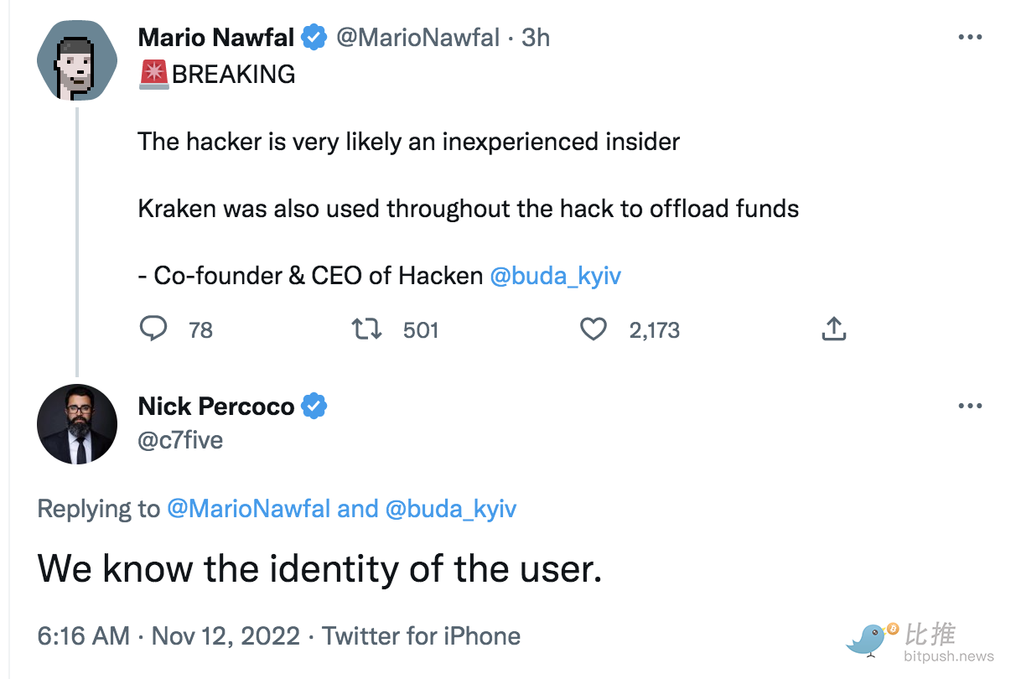This screenshot has width=1011, height=679.
Task: Share Mario Nawfal's tweet via share icon
Action: (833, 329)
